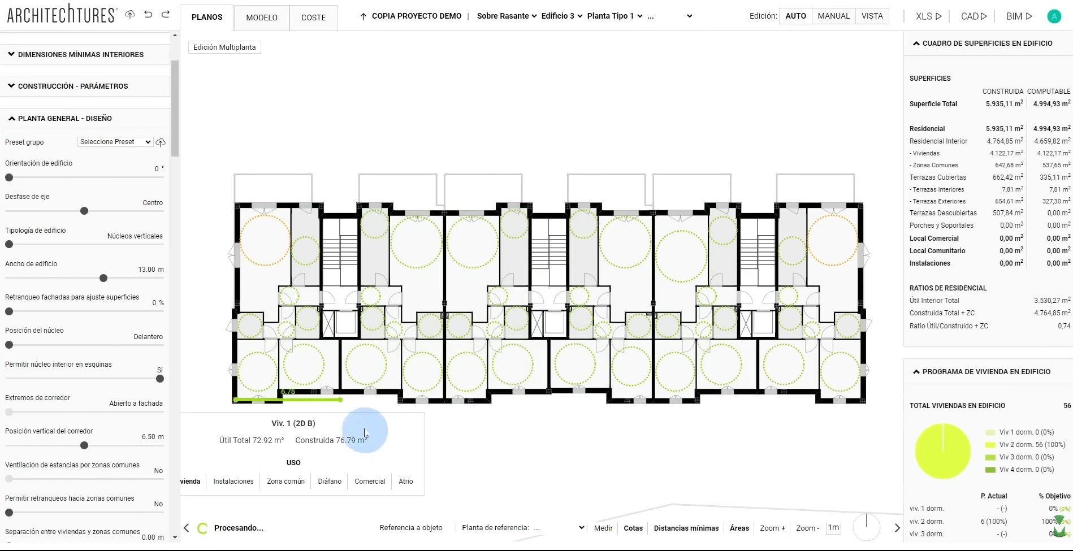This screenshot has height=551, width=1073.
Task: Set edit mode to VISTA
Action: (x=872, y=16)
